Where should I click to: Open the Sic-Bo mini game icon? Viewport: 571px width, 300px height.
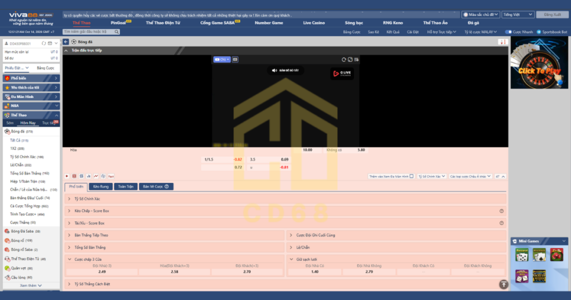tap(557, 255)
